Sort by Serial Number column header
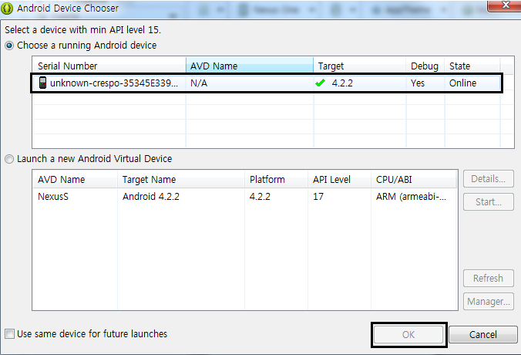This screenshot has height=355, width=521. (x=109, y=66)
